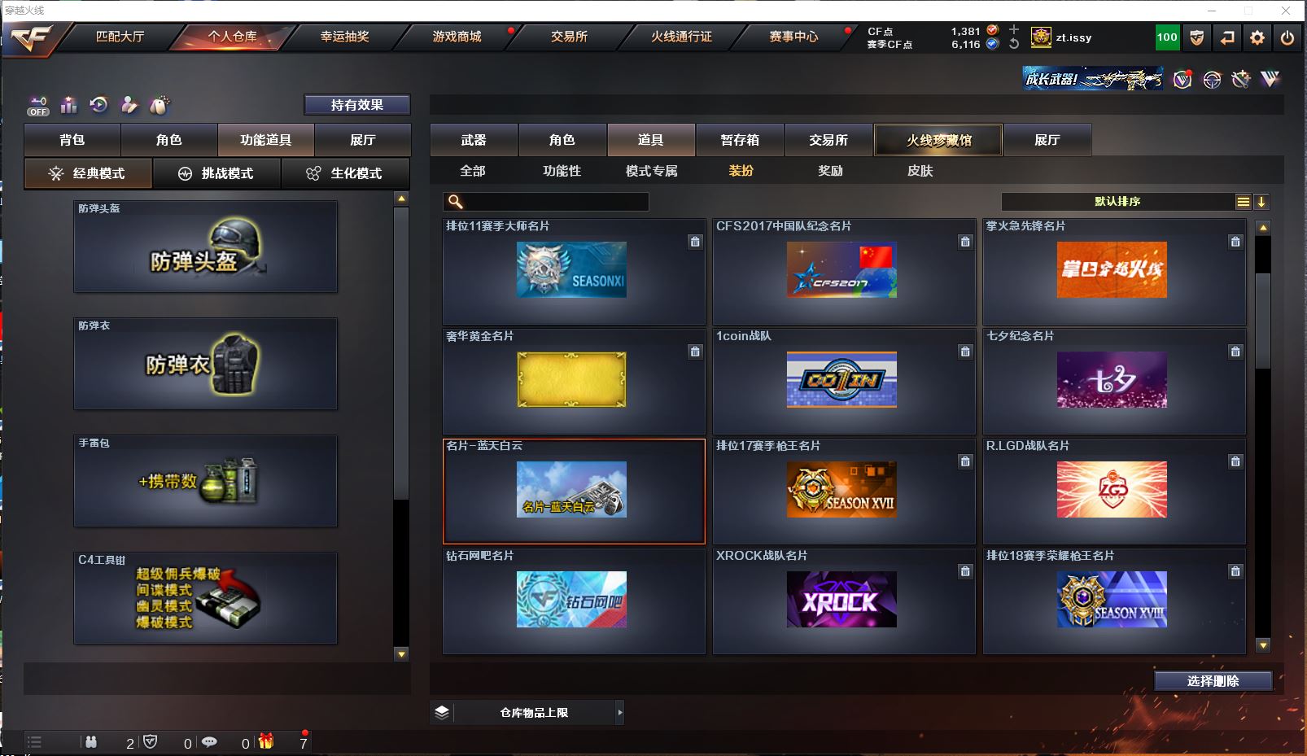The image size is (1307, 756).
Task: Open the chat bubble icon in bottom bar
Action: click(x=209, y=741)
